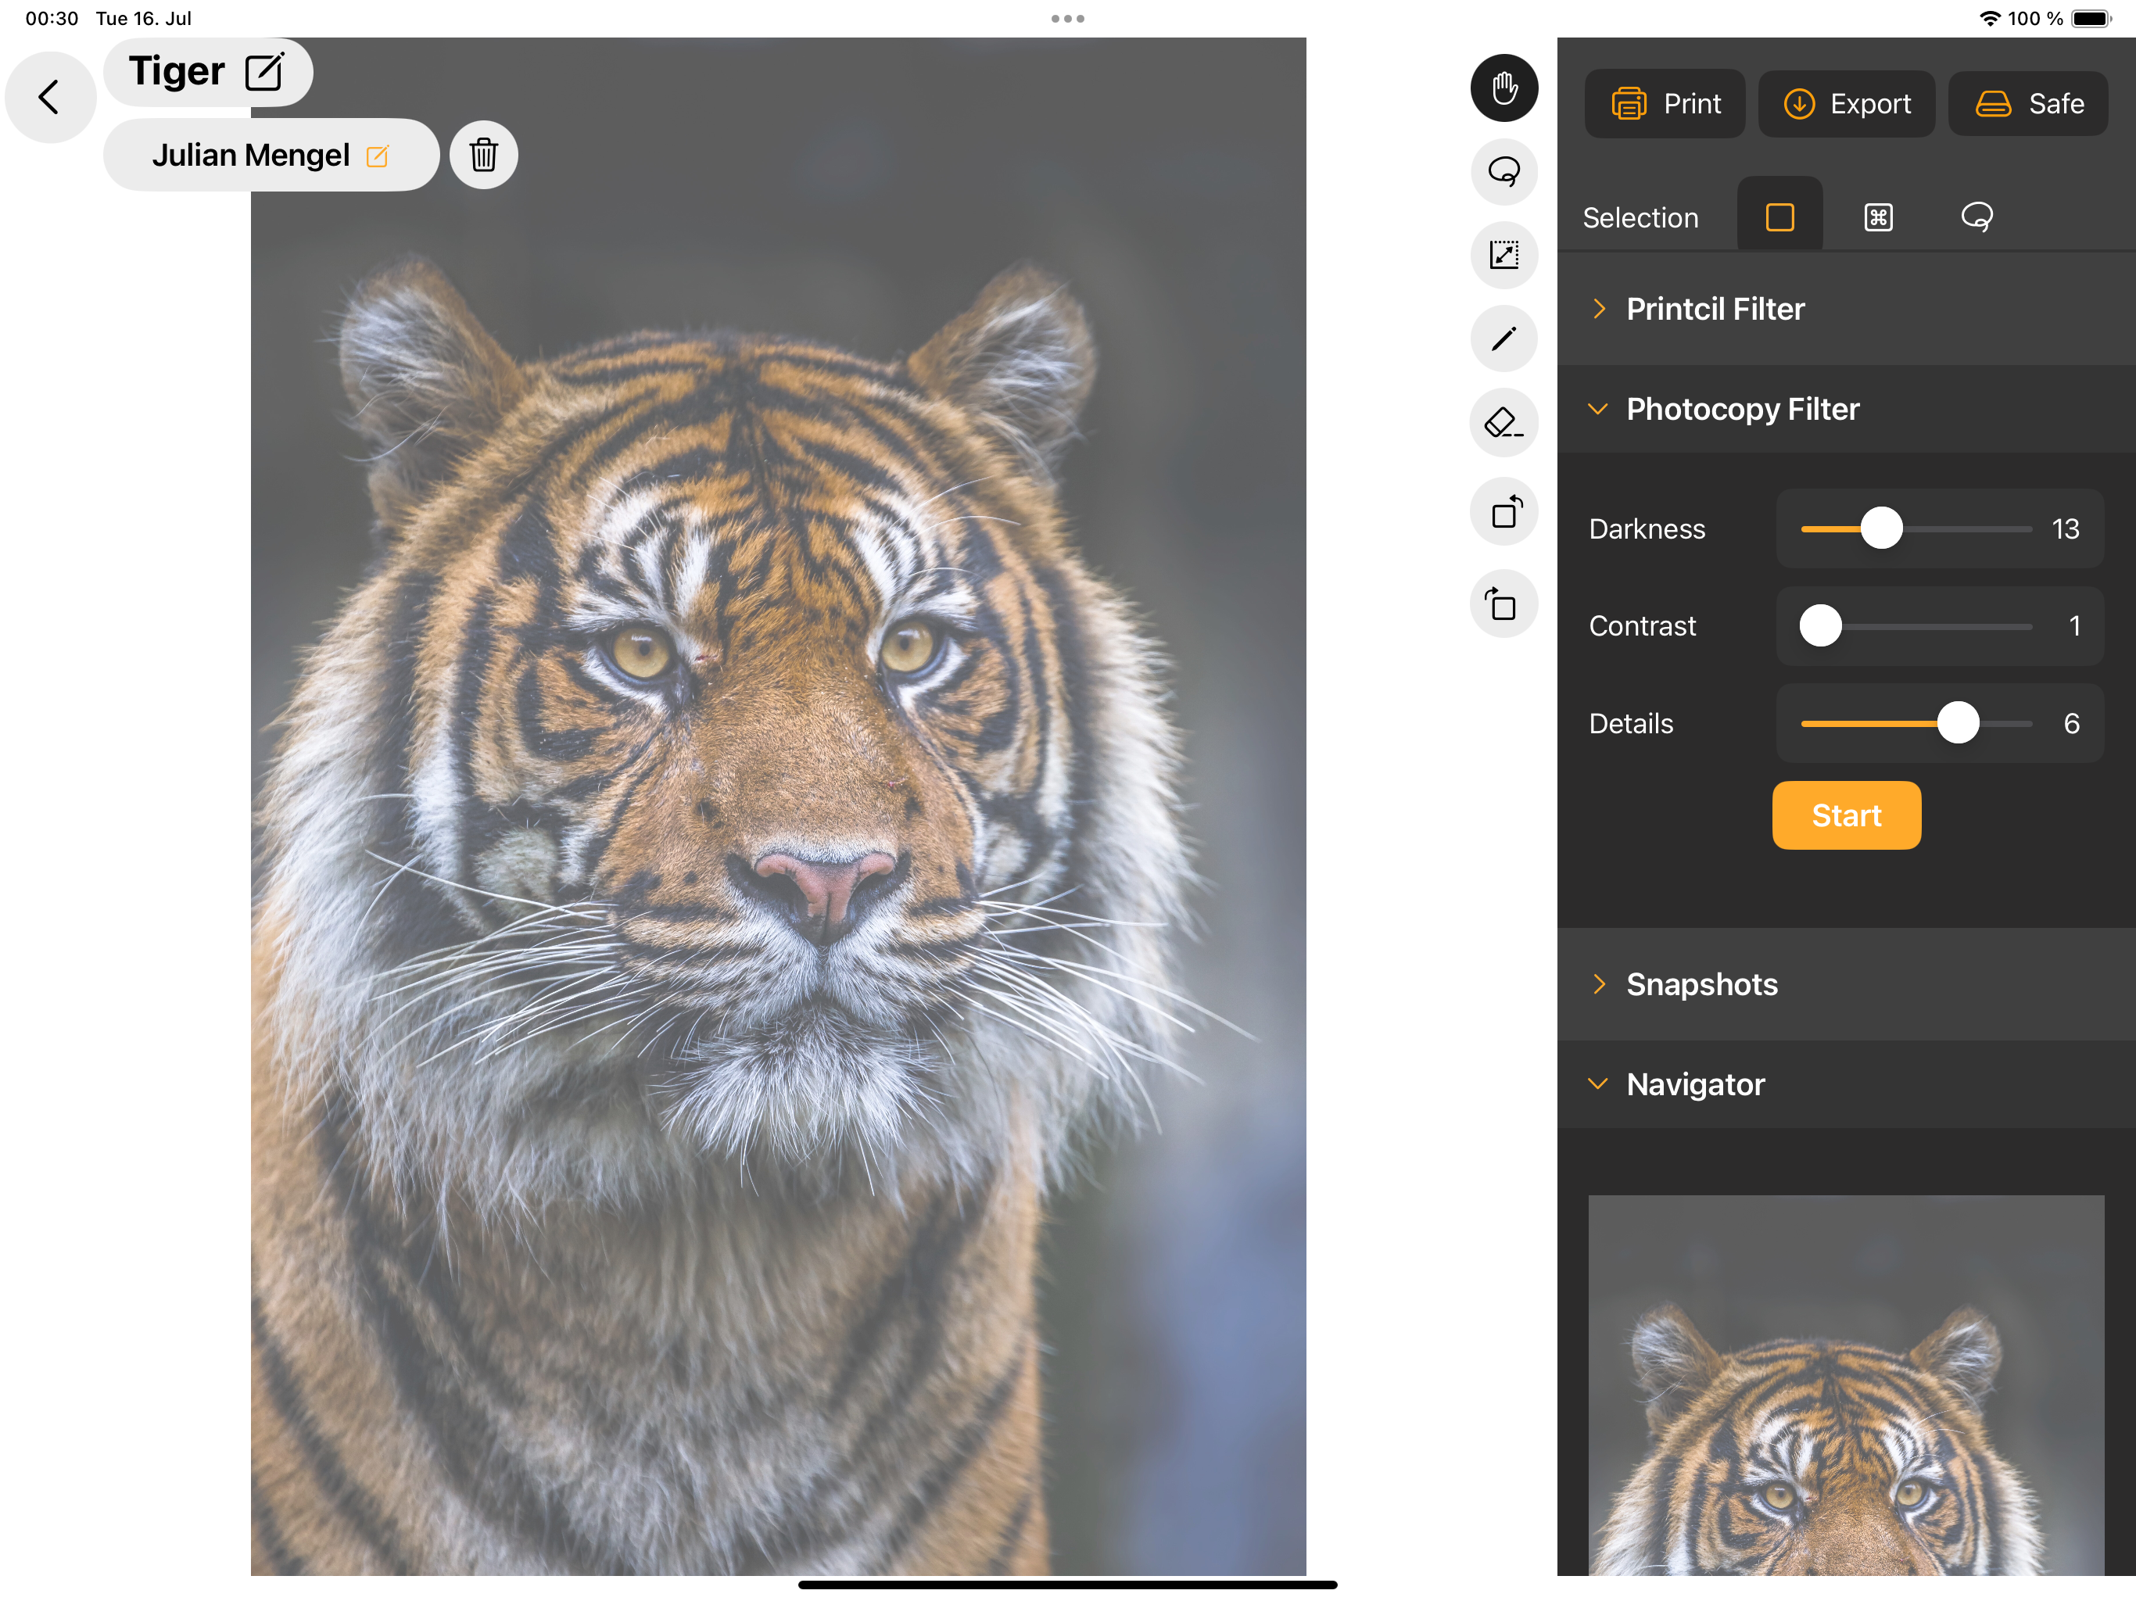This screenshot has height=1601, width=2136.
Task: Click the battery indicator
Action: click(x=2091, y=18)
